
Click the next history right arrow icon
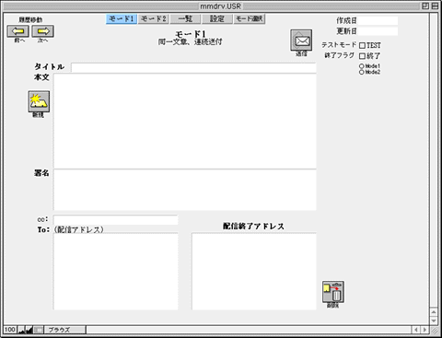coord(43,31)
